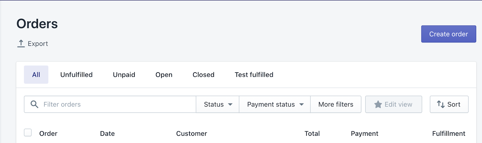Click the Sort button label
The image size is (482, 143).
(x=454, y=104)
